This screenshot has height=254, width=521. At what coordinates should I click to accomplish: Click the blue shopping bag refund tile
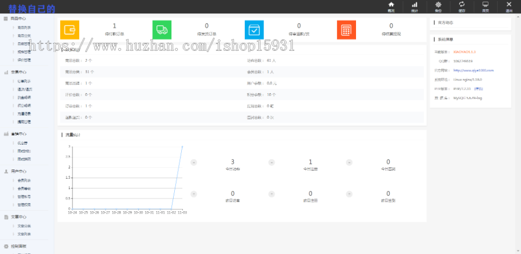254,30
